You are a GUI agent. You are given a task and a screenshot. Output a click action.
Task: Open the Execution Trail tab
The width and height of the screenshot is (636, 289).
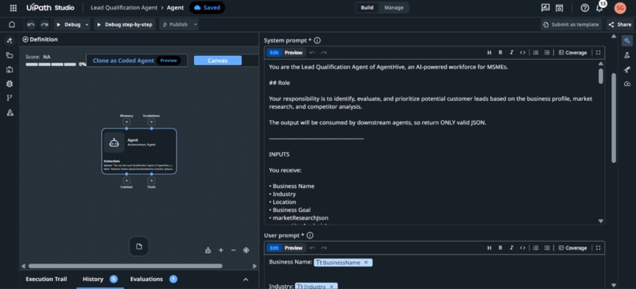coord(47,280)
